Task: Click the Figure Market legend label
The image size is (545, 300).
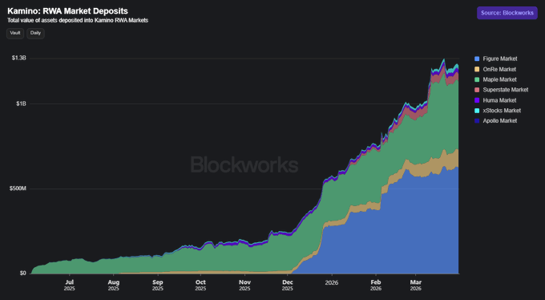Action: pyautogui.click(x=500, y=59)
